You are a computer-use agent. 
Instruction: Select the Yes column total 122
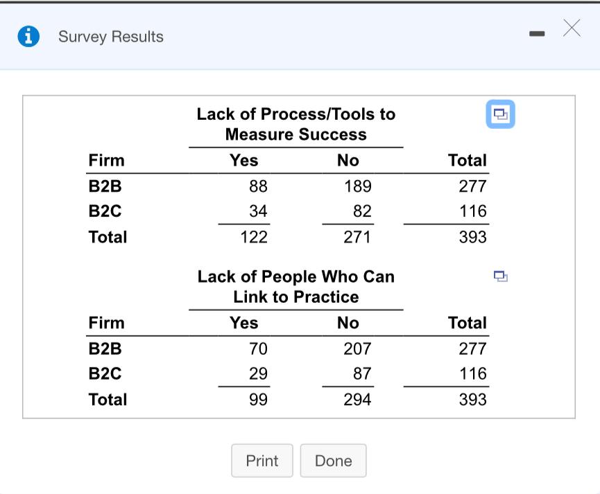coord(254,237)
